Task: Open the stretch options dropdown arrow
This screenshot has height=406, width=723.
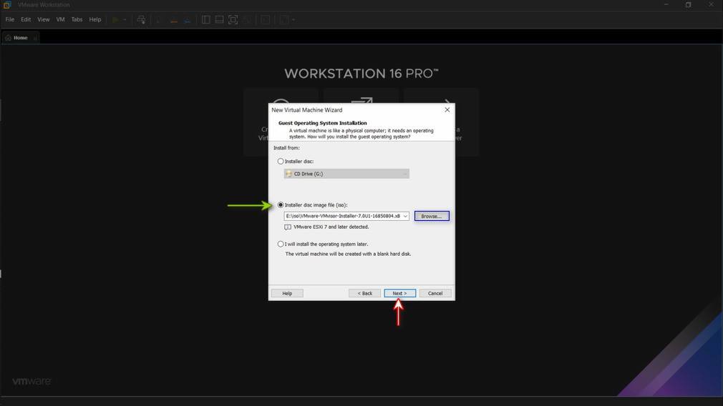Action: [293, 20]
